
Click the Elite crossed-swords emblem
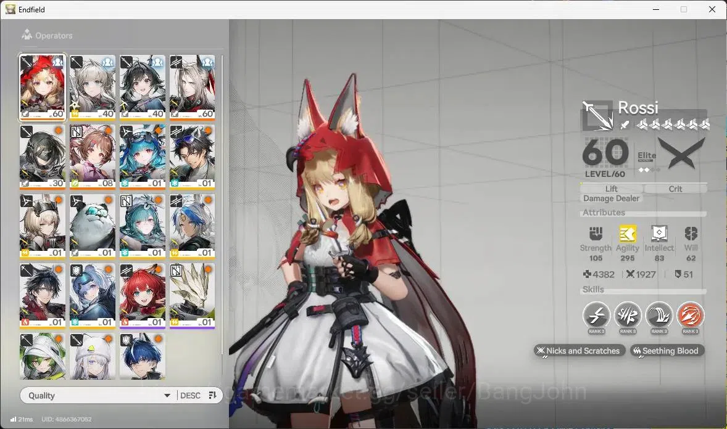(x=681, y=153)
